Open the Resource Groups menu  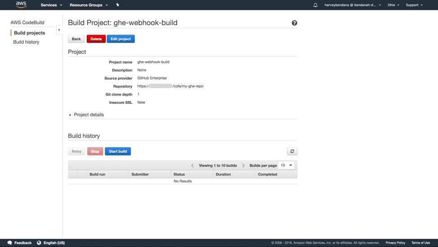pos(89,5)
